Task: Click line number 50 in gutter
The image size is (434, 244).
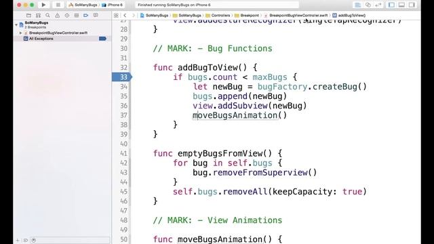Action: point(123,239)
